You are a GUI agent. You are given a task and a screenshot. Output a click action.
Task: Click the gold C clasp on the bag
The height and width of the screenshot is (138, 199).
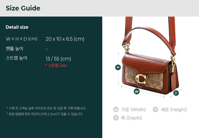click(141, 79)
